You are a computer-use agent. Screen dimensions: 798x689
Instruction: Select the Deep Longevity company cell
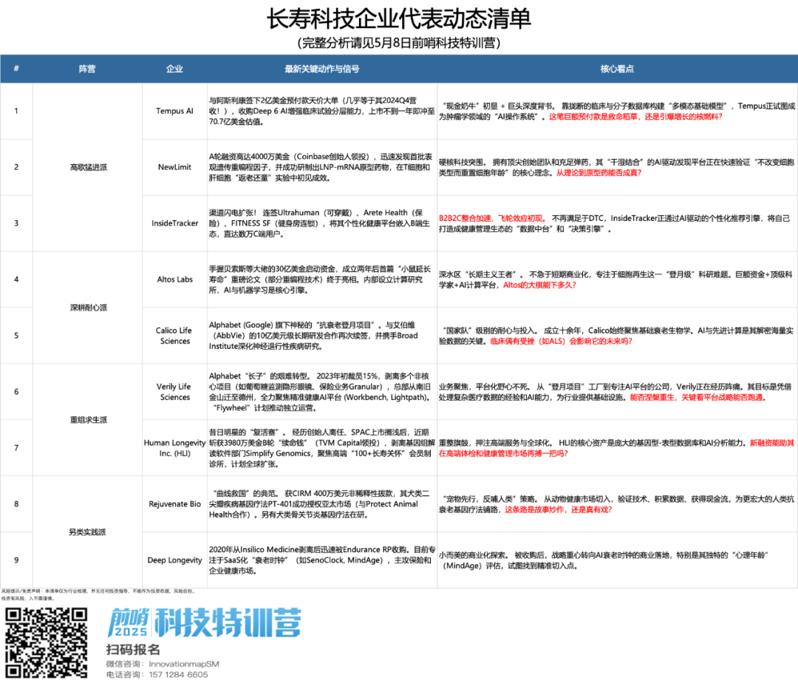tap(174, 560)
